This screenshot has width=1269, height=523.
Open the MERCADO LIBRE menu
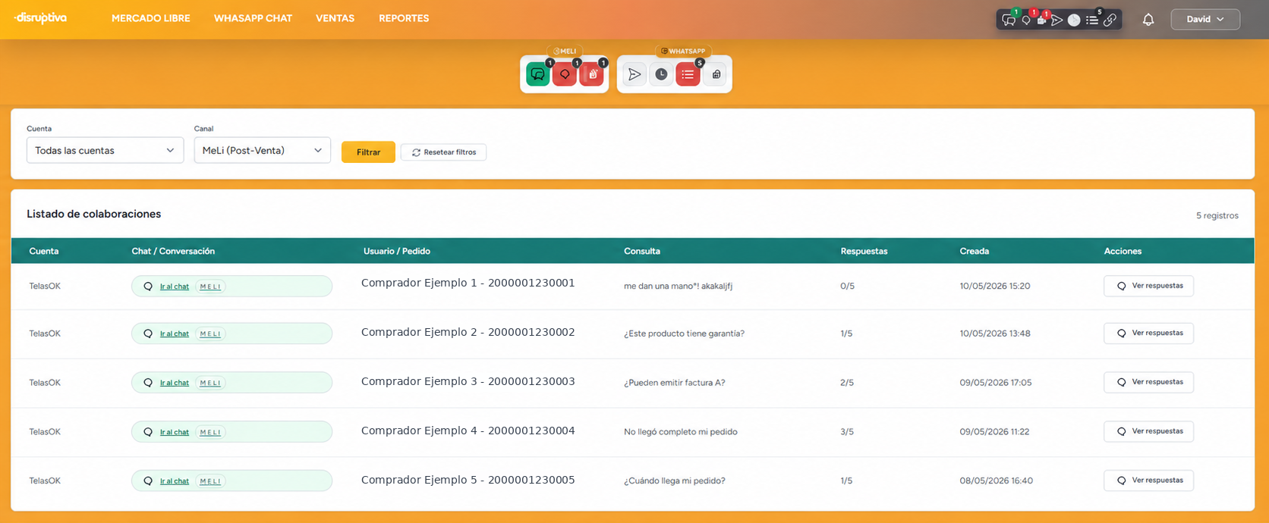coord(151,18)
